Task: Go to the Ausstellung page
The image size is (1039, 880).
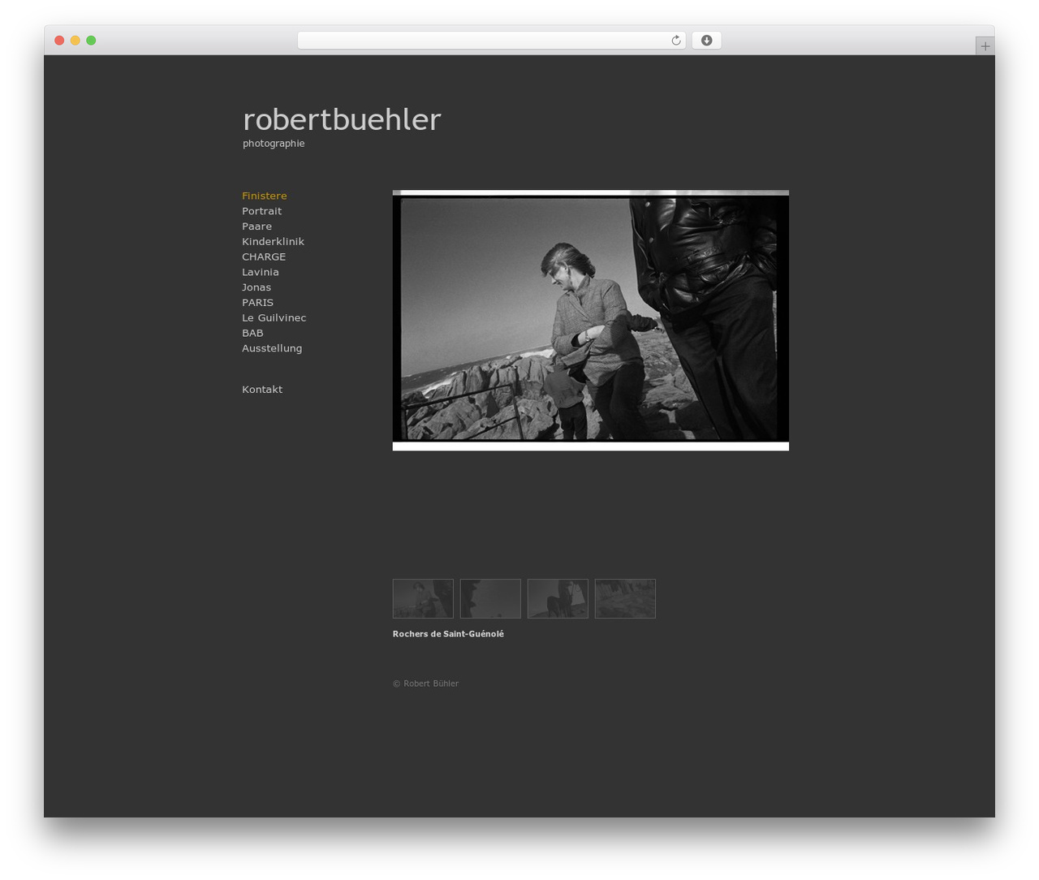Action: coord(272,348)
